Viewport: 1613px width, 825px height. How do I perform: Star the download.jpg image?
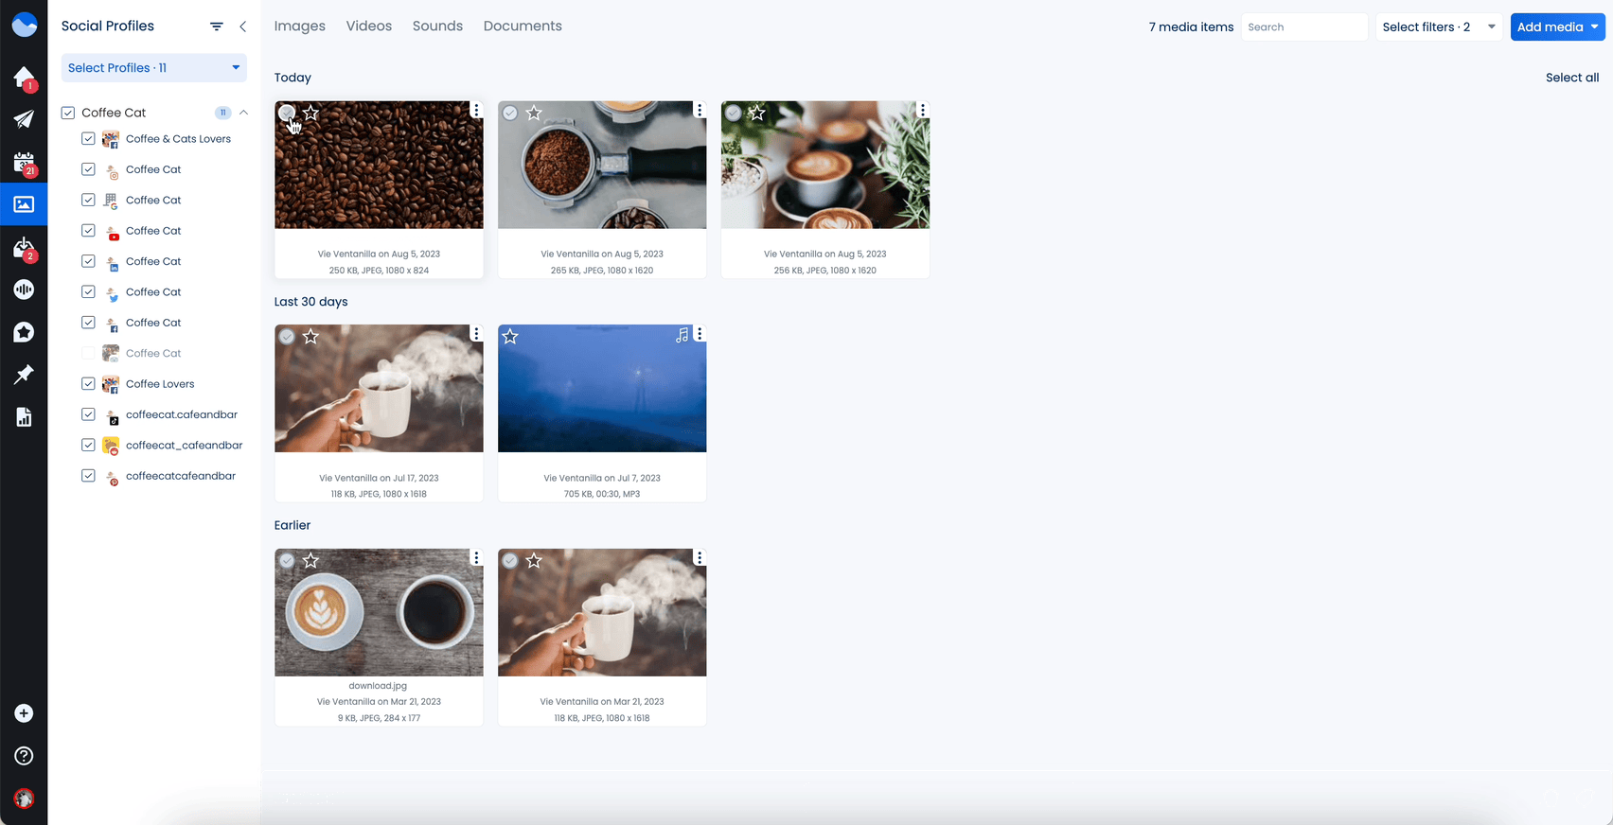tap(311, 560)
